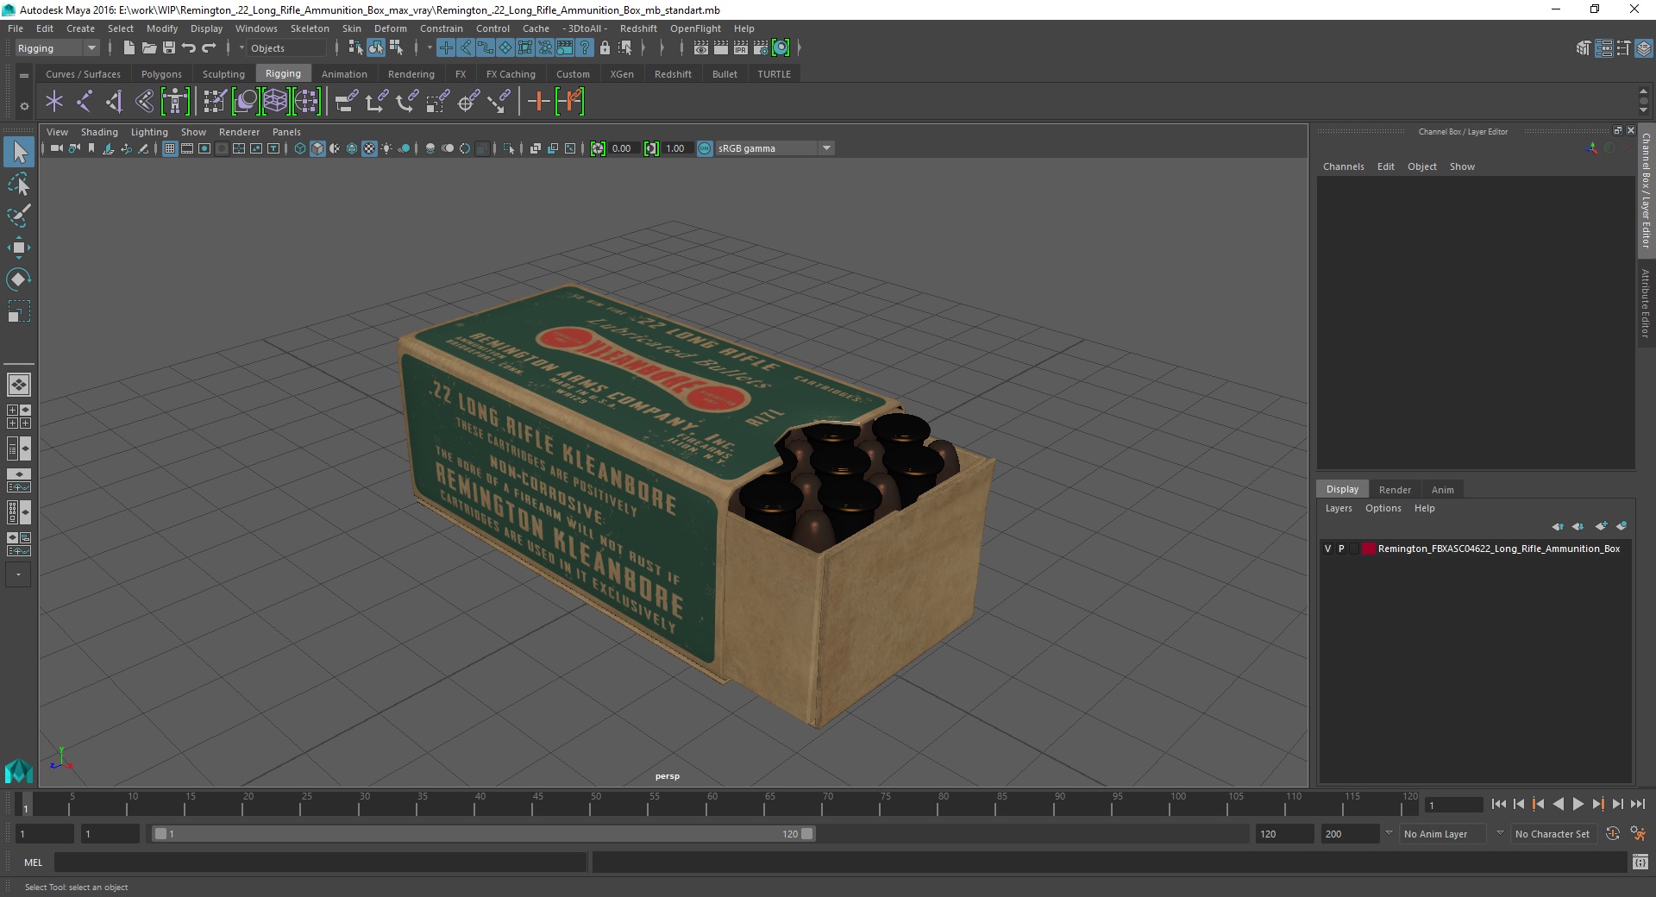Play the animation forwards
This screenshot has height=897, width=1656.
click(x=1578, y=804)
